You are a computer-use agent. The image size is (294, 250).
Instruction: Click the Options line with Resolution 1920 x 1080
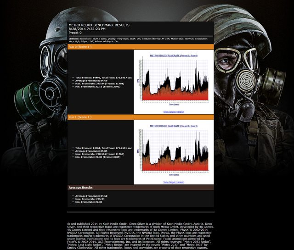[x=138, y=40]
